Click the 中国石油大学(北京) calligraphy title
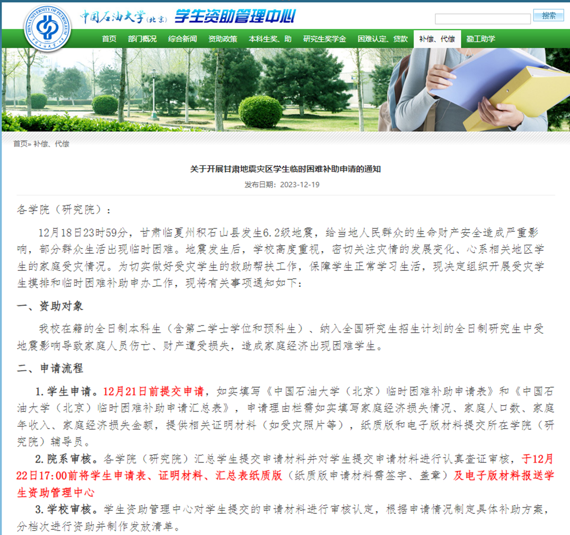 tap(124, 16)
